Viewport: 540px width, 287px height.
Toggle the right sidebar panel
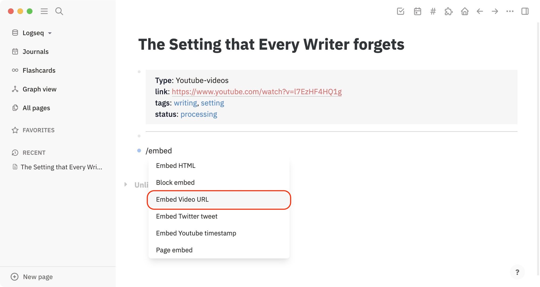tap(525, 11)
